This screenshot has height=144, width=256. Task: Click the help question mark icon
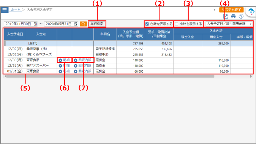pos(241,16)
